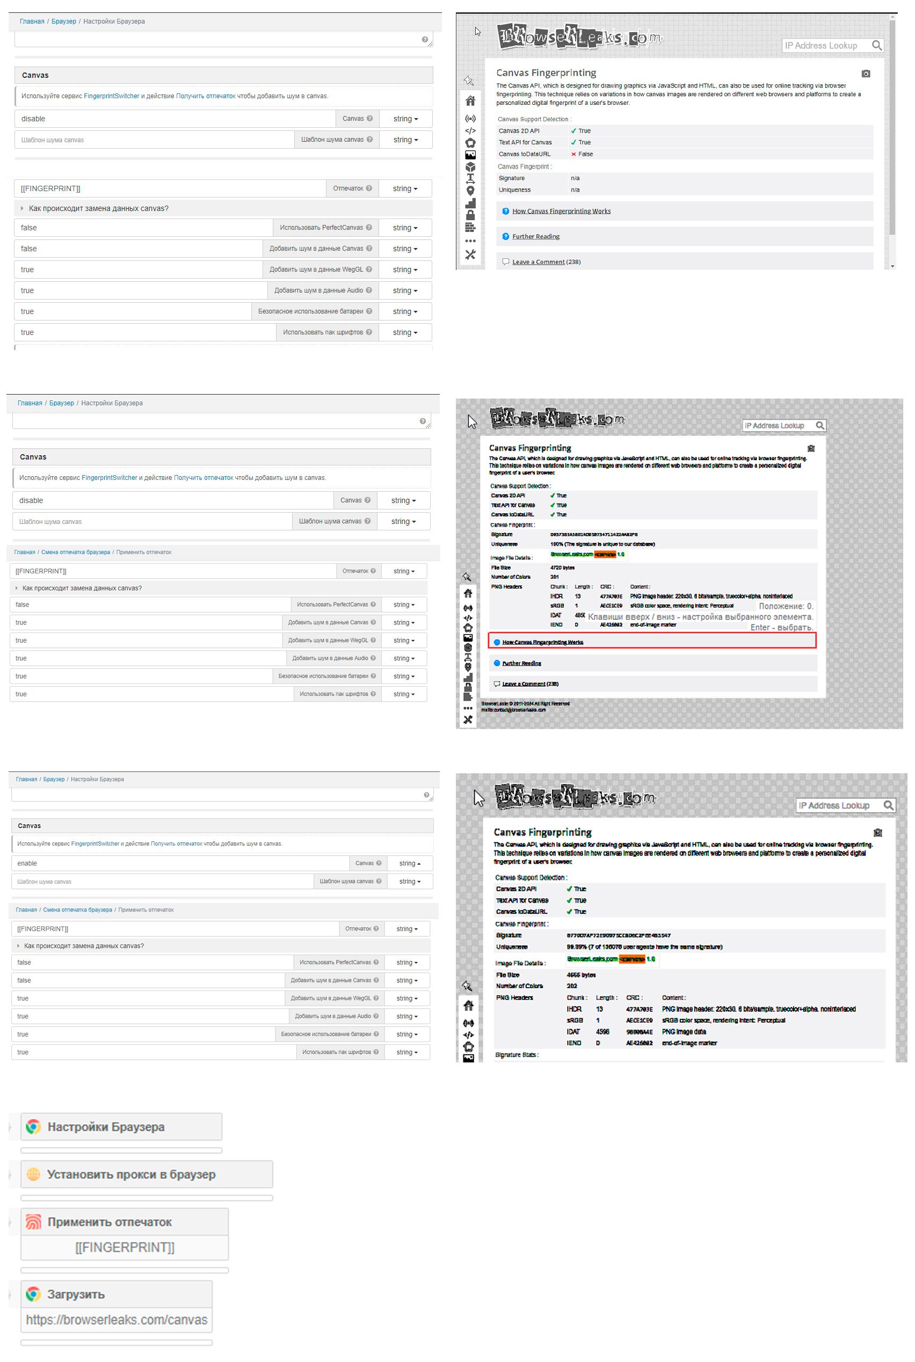Screen dimensions: 915x1362
Task: Open string dropdown beside Отпечаток in top panel
Action: [x=405, y=188]
